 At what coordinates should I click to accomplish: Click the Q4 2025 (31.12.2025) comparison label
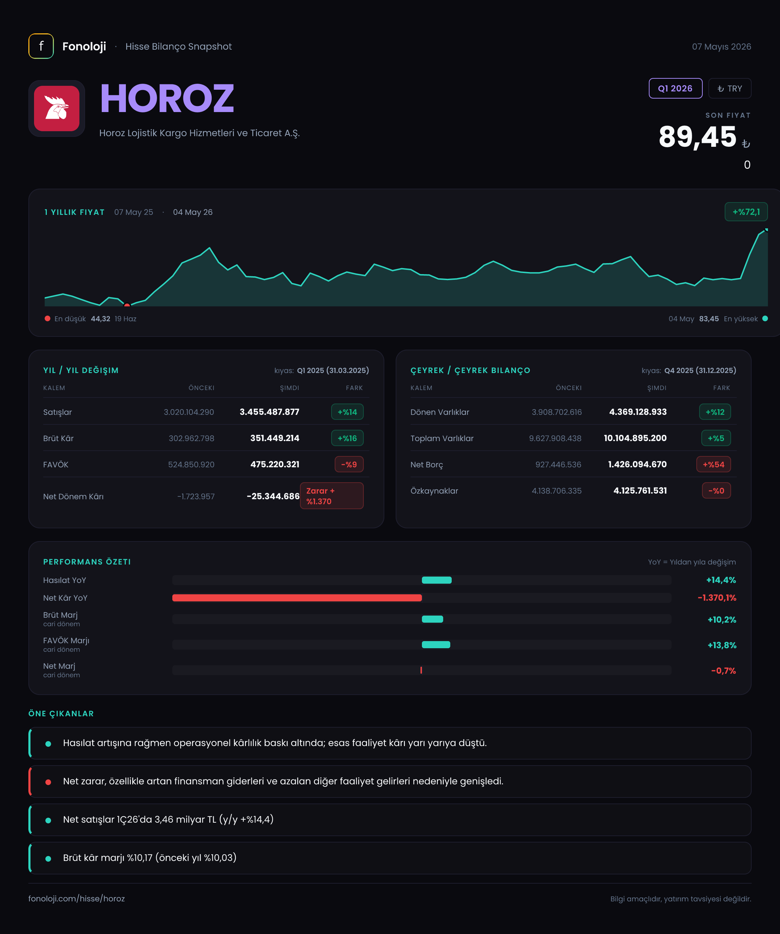coord(700,371)
